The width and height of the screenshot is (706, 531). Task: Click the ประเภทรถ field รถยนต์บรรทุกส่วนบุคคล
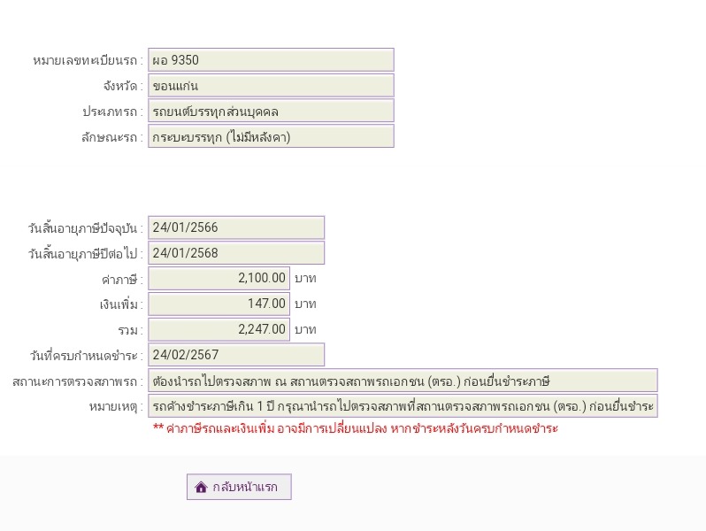[271, 111]
